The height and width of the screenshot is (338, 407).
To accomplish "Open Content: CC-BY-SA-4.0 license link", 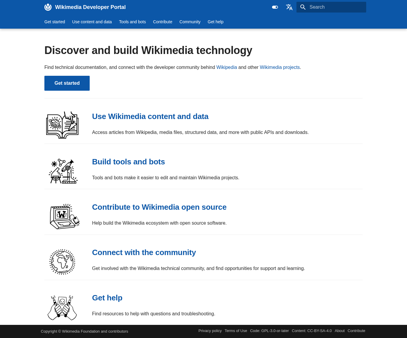I will click(312, 331).
